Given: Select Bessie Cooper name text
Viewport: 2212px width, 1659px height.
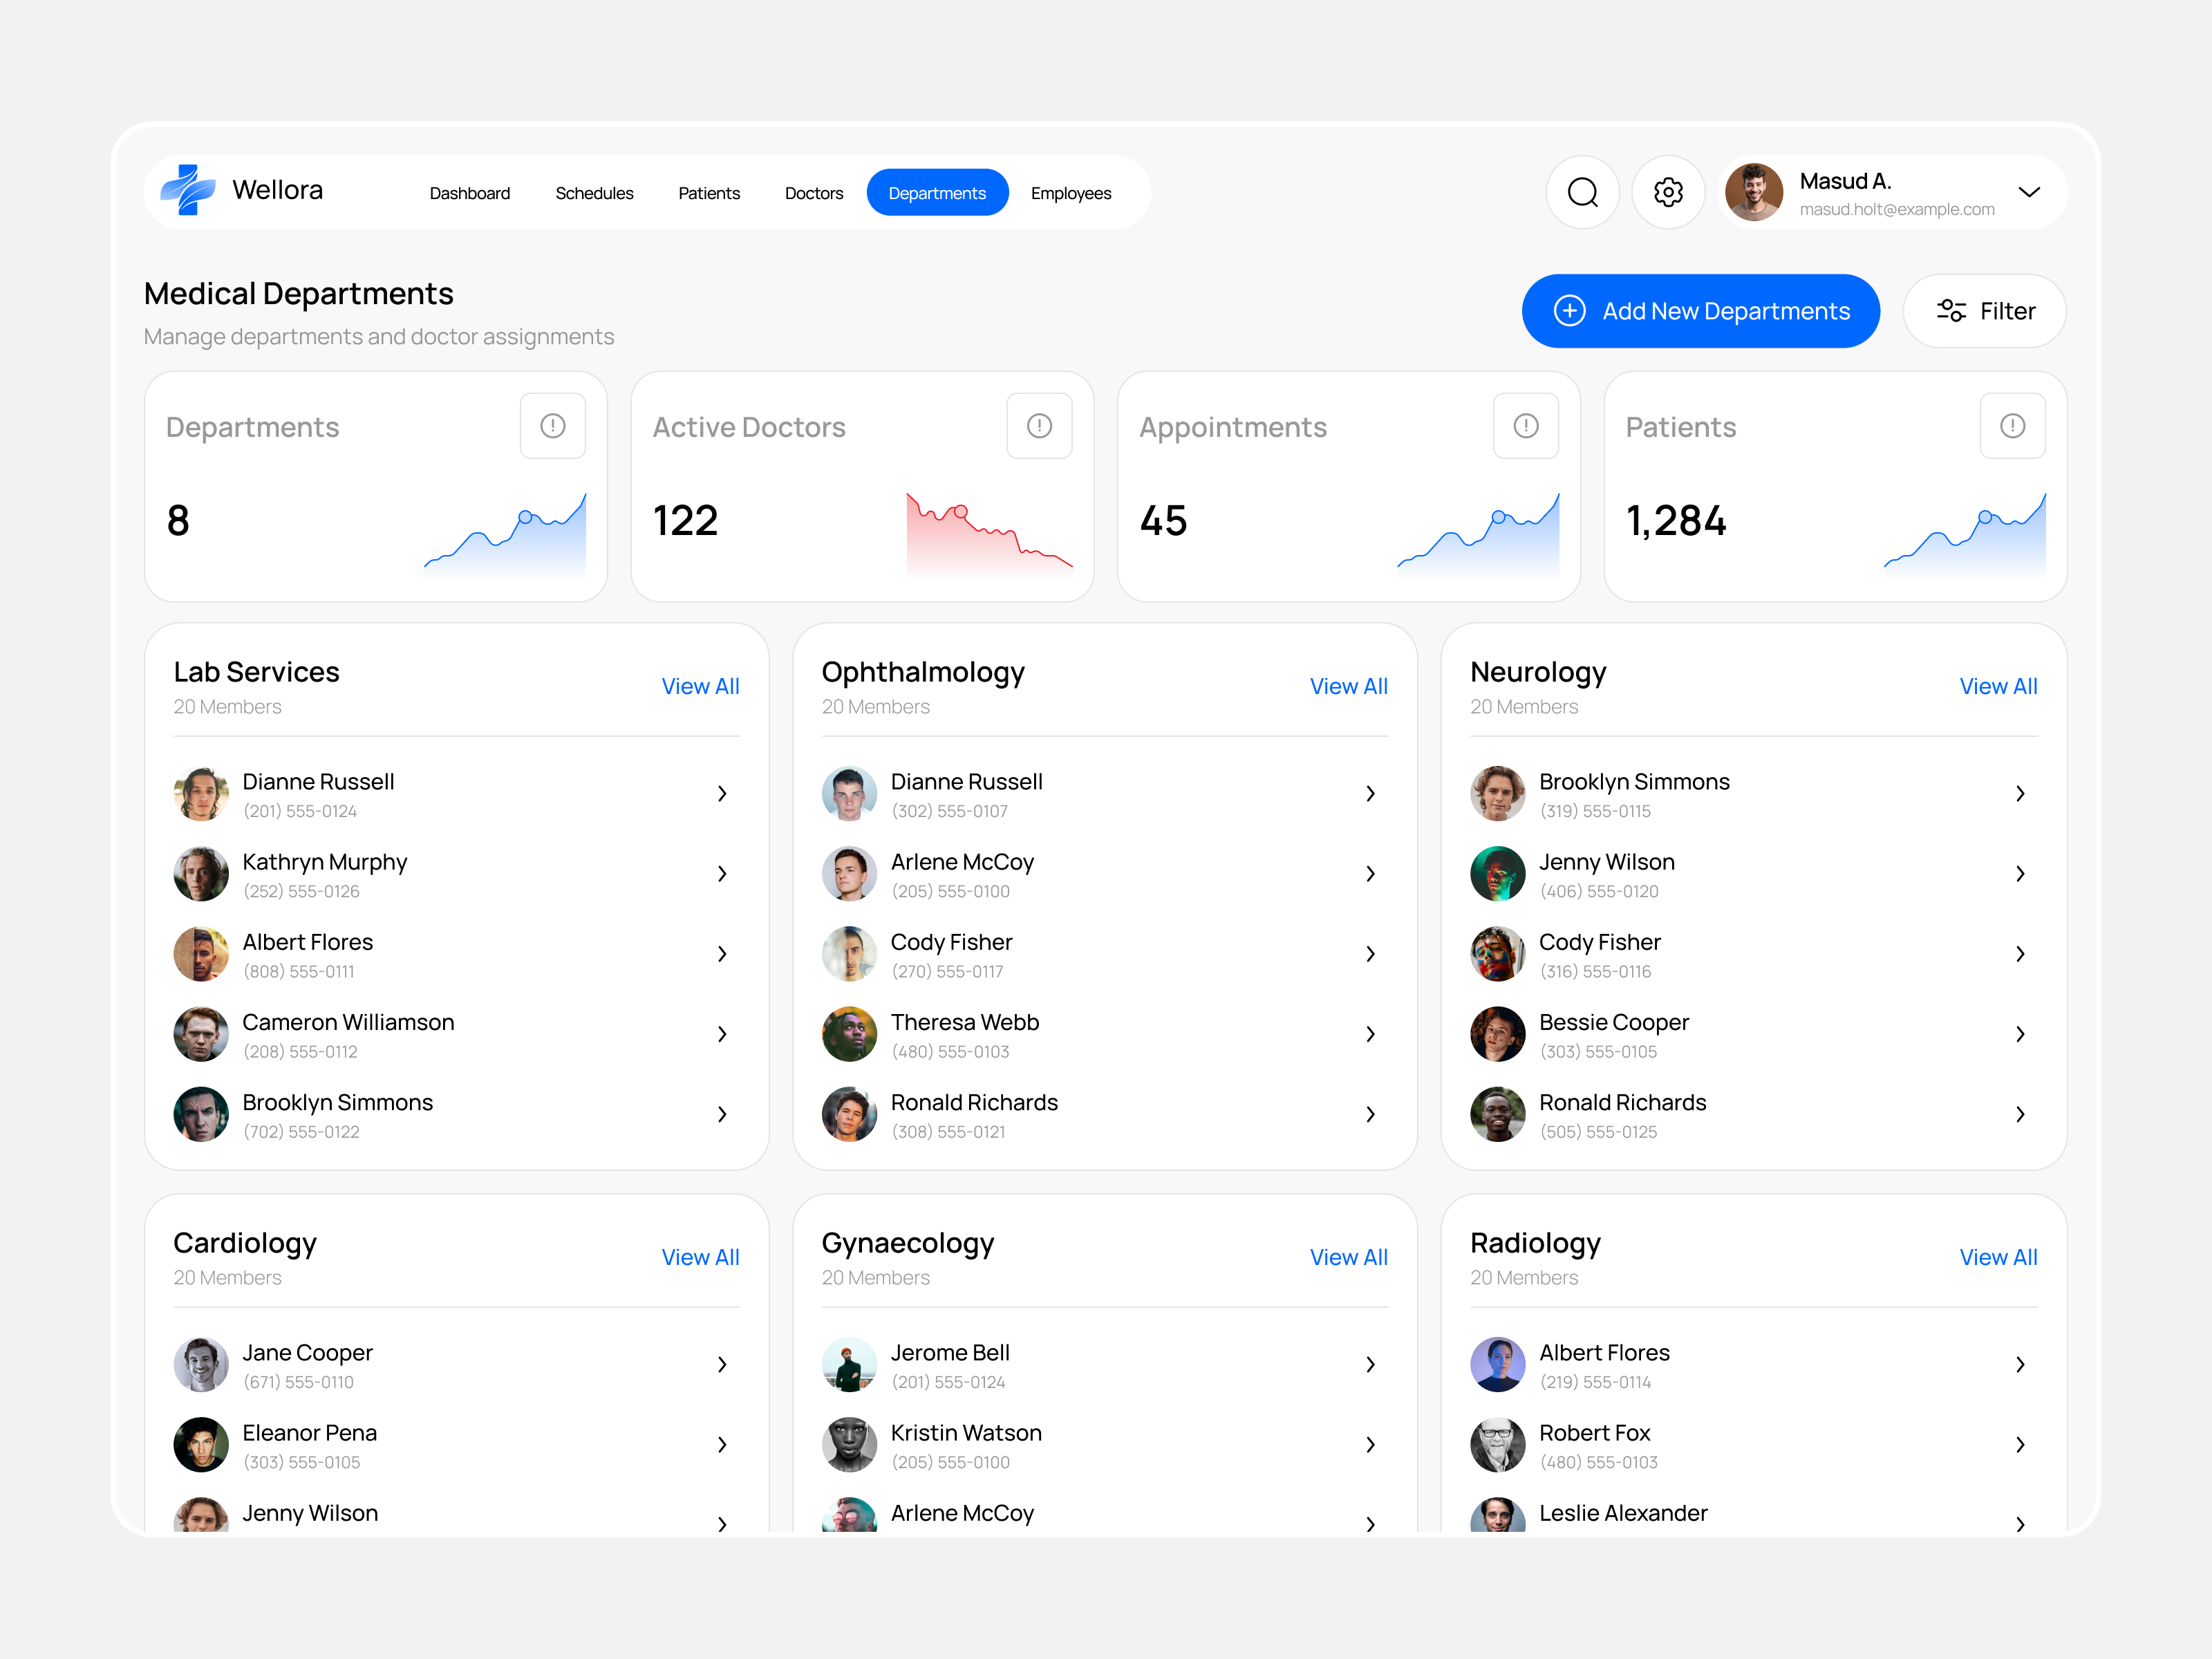Looking at the screenshot, I should tap(1614, 1022).
